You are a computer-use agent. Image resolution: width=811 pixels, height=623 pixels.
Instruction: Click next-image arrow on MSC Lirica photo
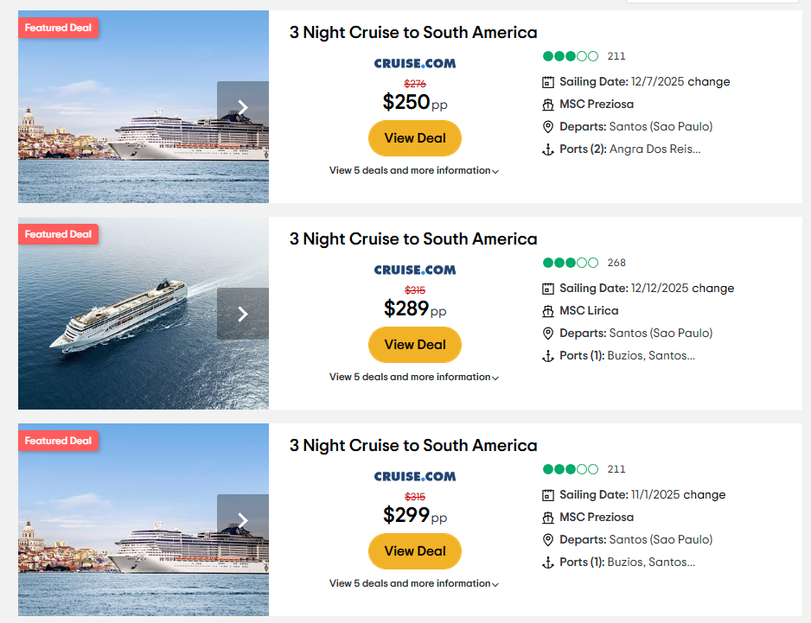click(x=243, y=314)
